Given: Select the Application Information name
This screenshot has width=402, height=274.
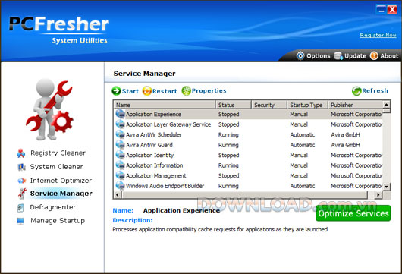Looking at the screenshot, I should [154, 165].
